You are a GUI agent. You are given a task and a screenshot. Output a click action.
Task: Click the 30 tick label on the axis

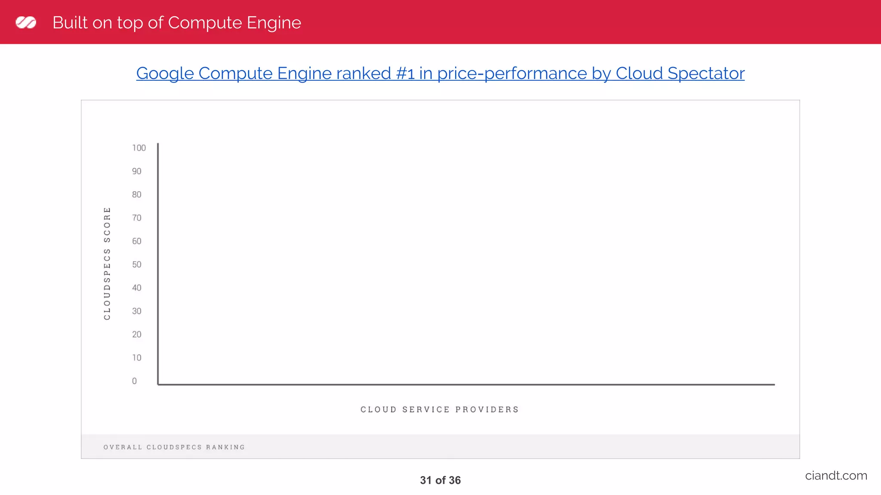[x=137, y=311]
